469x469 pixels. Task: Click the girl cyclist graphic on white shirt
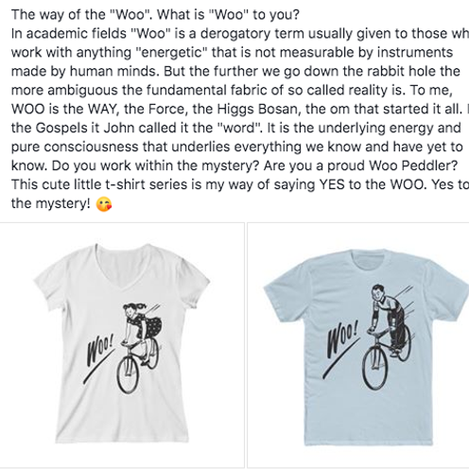pos(141,346)
